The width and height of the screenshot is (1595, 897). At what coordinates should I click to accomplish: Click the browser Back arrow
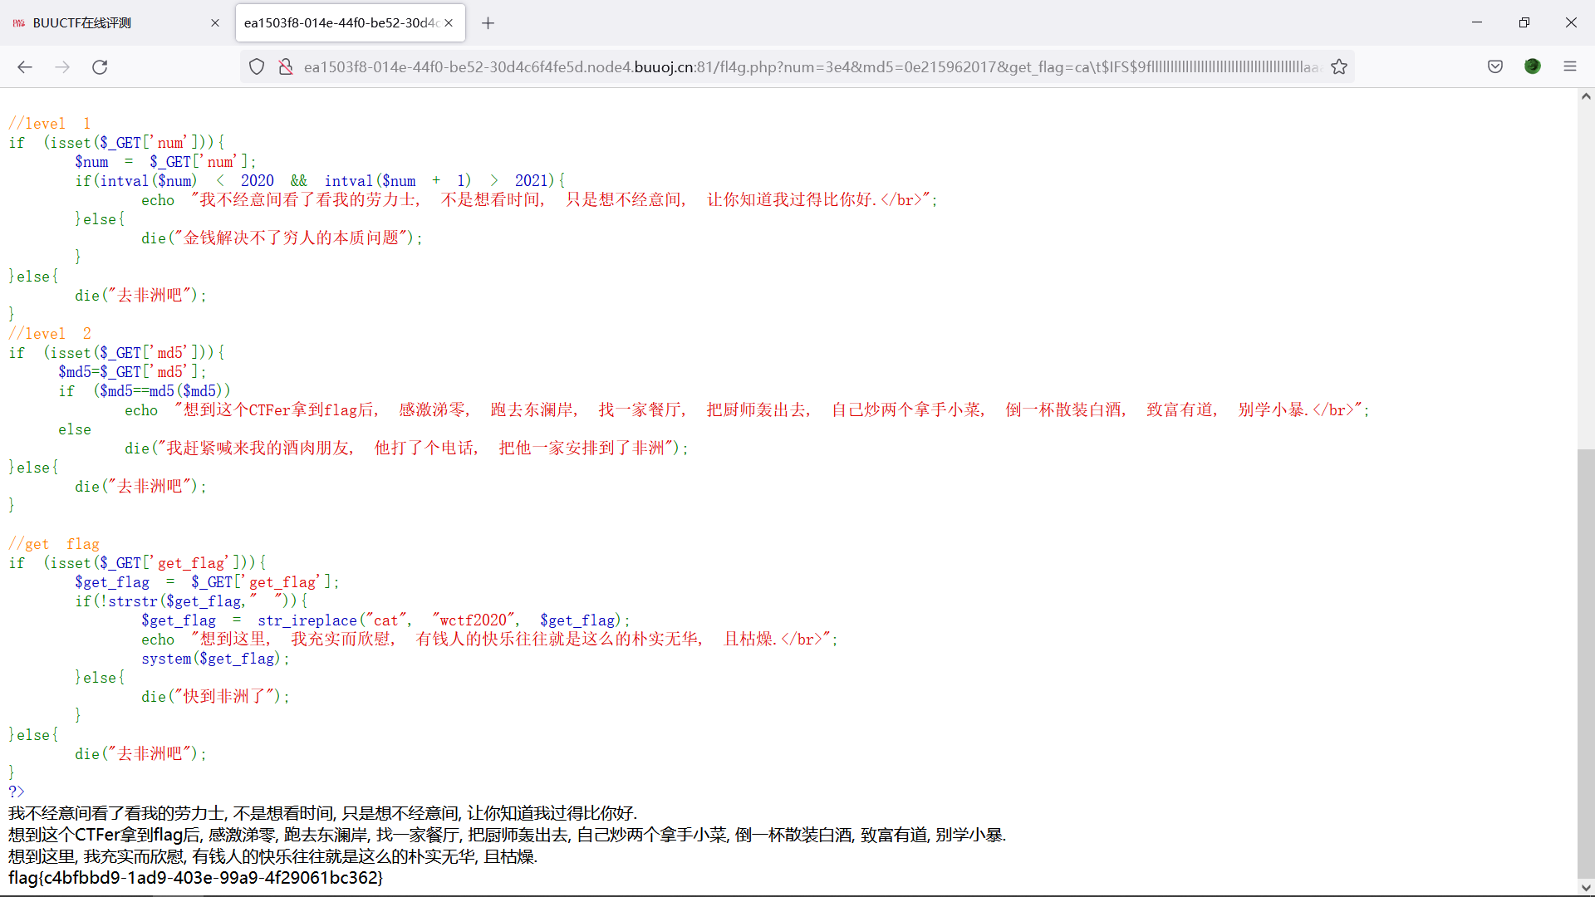tap(25, 67)
